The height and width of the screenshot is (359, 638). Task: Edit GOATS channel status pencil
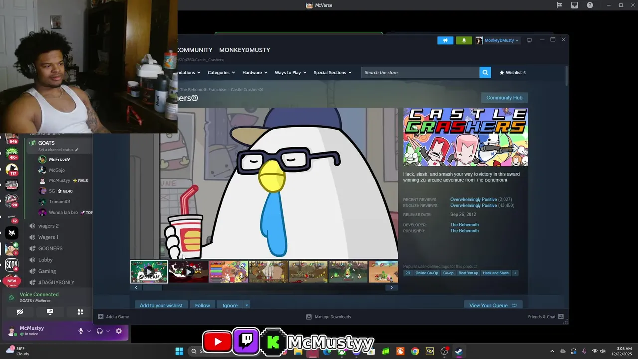coord(77,150)
